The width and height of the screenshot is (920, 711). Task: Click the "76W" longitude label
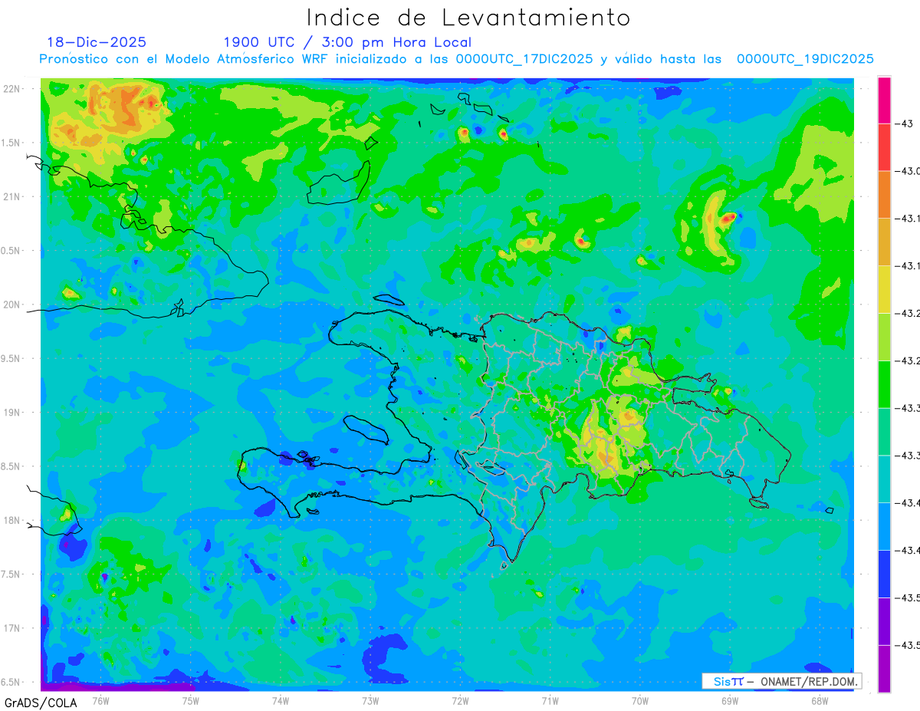coord(100,700)
